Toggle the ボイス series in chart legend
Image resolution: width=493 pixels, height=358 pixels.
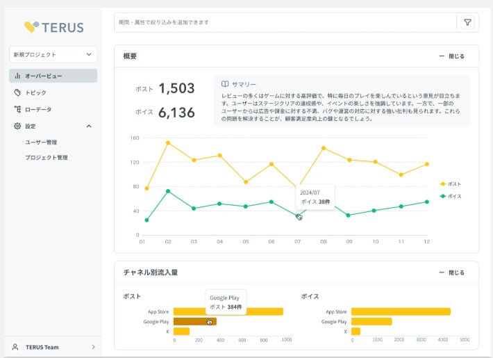(450, 196)
